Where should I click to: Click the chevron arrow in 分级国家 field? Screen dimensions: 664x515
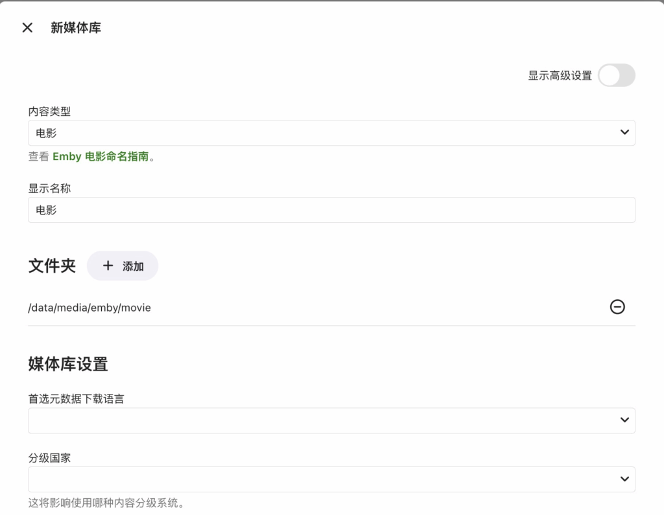(624, 479)
